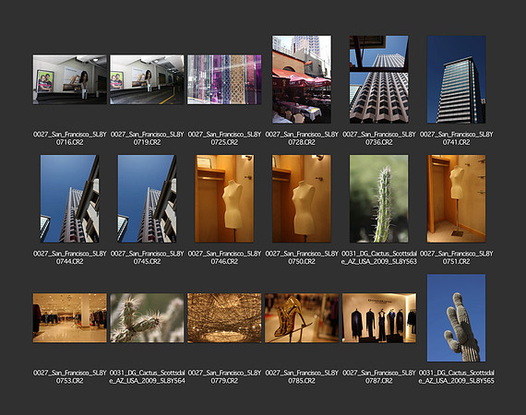Click Cactus Scottsdale filename ending SL8Y565

[456, 376]
